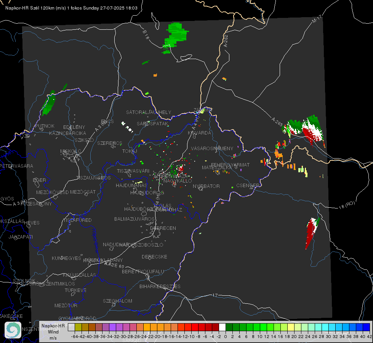This screenshot has height=343, width=373.
Task: Click the MÁTÉSZALKA label
Action: tap(217, 168)
